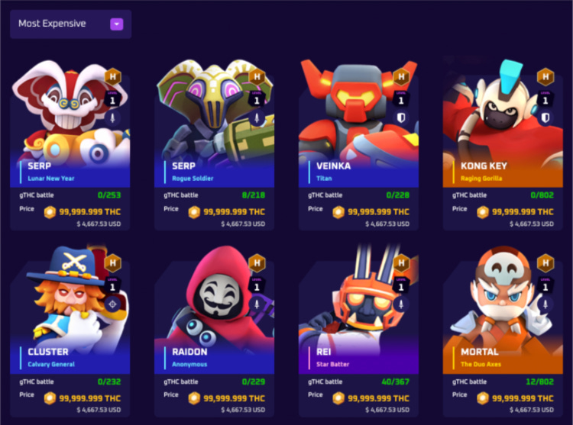This screenshot has width=573, height=425.
Task: Open the Most Expensive sort dropdown
Action: tap(70, 24)
